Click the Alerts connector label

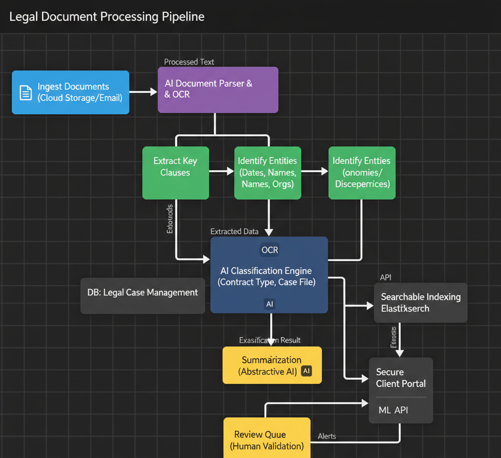tap(327, 436)
